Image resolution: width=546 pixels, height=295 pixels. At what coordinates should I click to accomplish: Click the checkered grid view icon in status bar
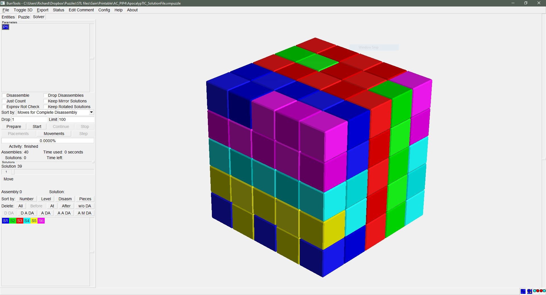tap(530, 291)
